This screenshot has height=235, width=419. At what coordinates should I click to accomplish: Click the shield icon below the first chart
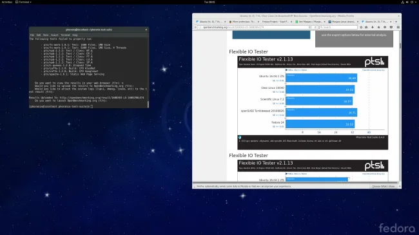coord(240,138)
